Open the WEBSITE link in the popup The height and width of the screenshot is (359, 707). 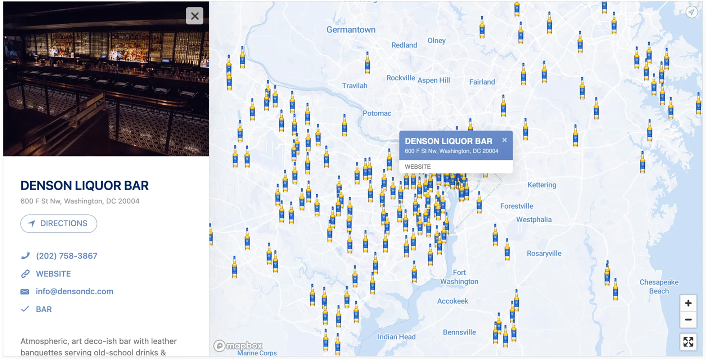[x=418, y=167]
